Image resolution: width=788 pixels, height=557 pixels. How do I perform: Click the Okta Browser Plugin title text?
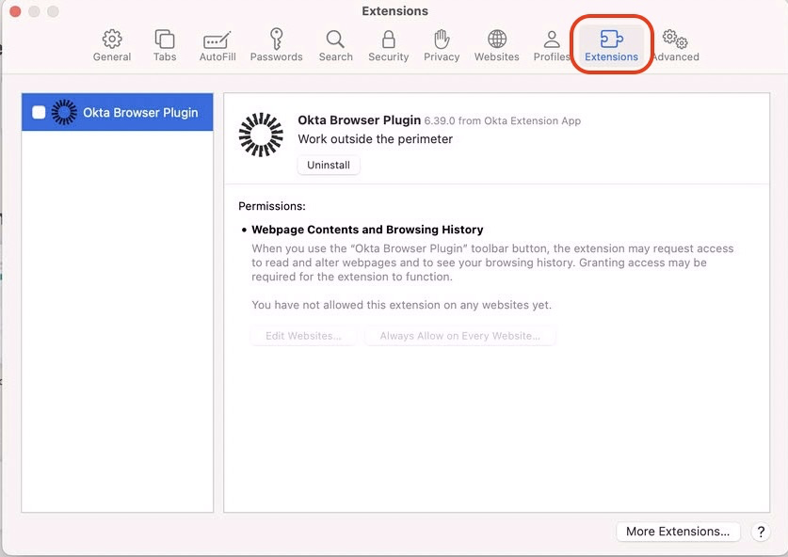coord(359,120)
